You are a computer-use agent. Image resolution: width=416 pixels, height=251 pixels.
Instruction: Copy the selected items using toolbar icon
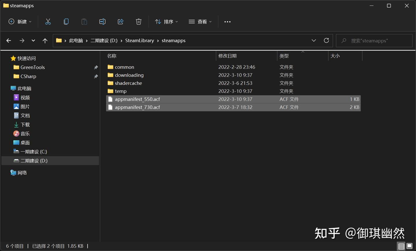(66, 22)
